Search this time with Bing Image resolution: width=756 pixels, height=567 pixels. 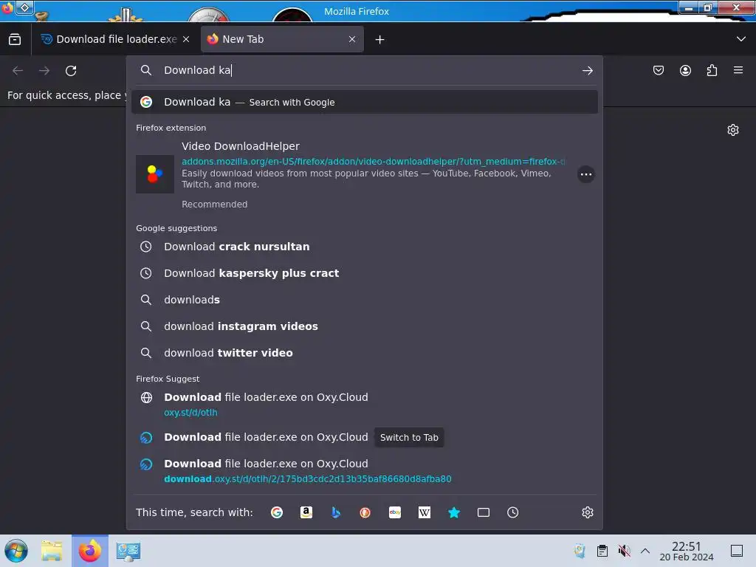pyautogui.click(x=336, y=512)
